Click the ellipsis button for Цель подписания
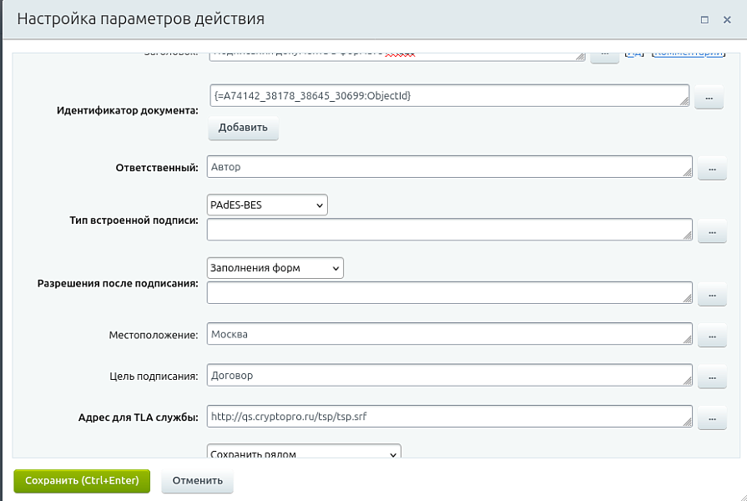The width and height of the screenshot is (747, 501). tap(711, 378)
